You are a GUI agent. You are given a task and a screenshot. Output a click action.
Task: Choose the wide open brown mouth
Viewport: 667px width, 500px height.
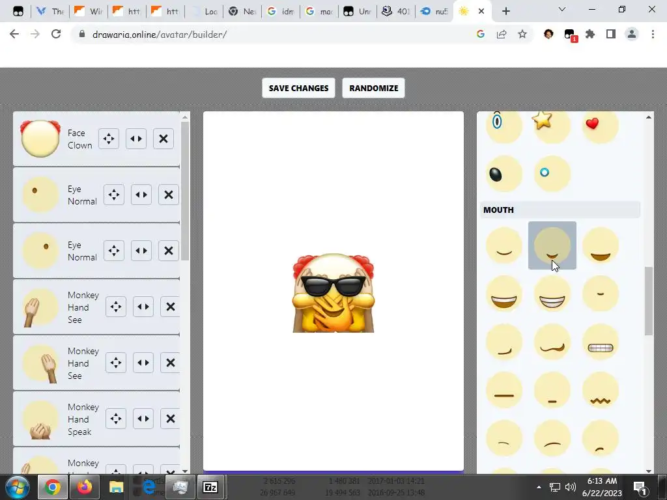click(600, 245)
